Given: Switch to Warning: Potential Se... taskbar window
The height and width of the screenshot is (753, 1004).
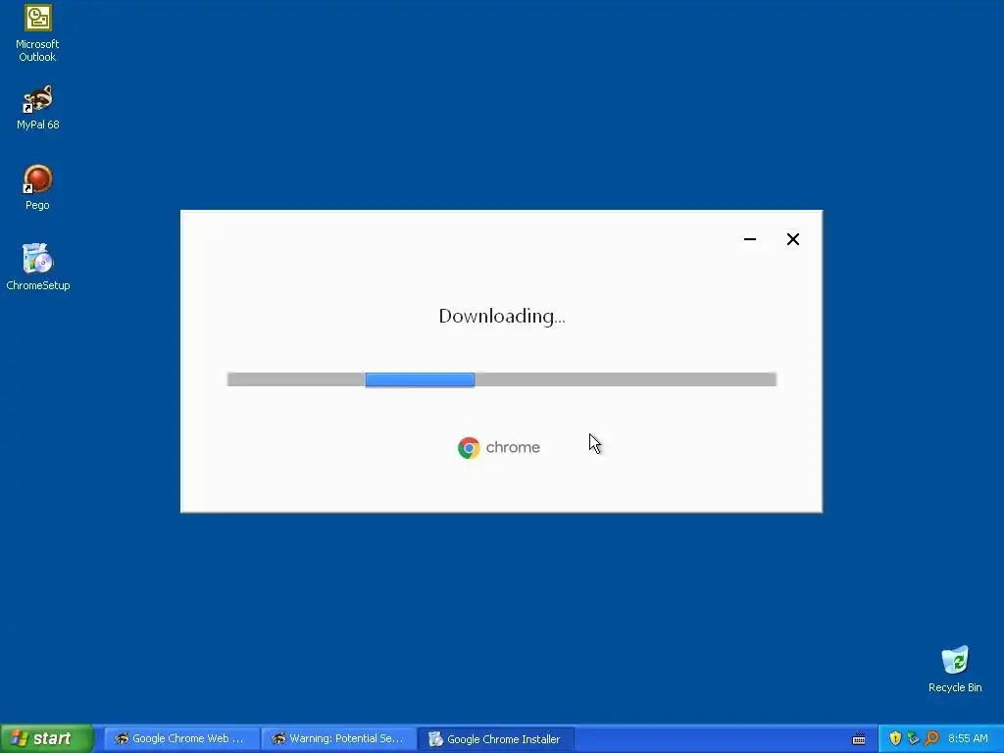Looking at the screenshot, I should (x=338, y=739).
